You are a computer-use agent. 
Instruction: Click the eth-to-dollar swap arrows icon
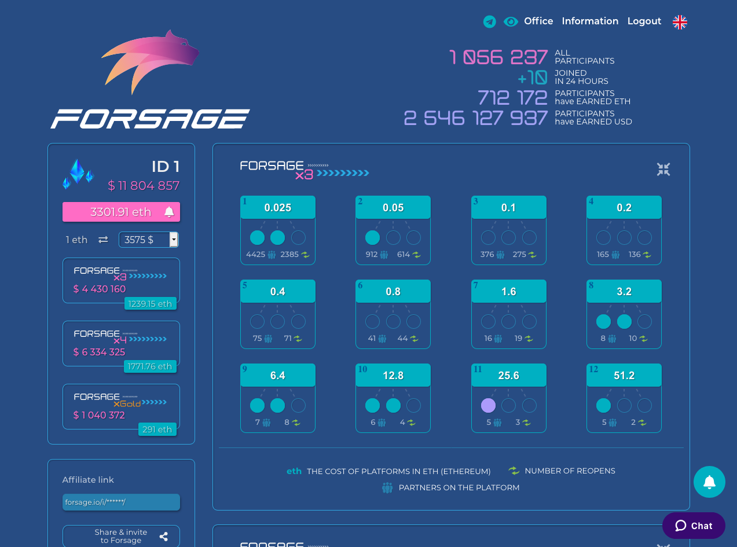point(103,240)
